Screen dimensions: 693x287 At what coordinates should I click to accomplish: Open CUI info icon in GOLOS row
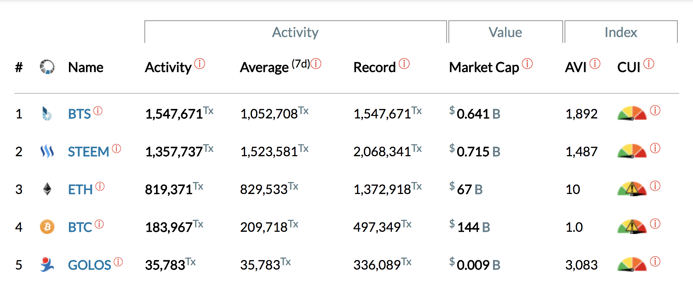[x=655, y=262]
